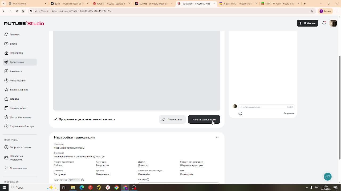Click the Комментарии speech bubble icon
The height and width of the screenshot is (191, 341).
click(x=6, y=108)
